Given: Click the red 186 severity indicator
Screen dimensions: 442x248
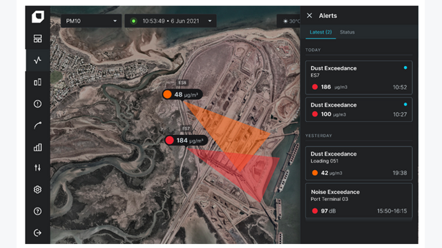Looking at the screenshot, I should [315, 87].
